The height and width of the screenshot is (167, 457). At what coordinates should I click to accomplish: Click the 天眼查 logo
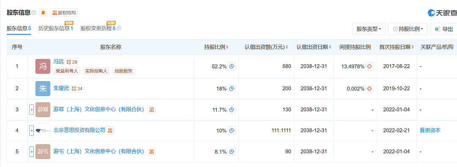(443, 13)
